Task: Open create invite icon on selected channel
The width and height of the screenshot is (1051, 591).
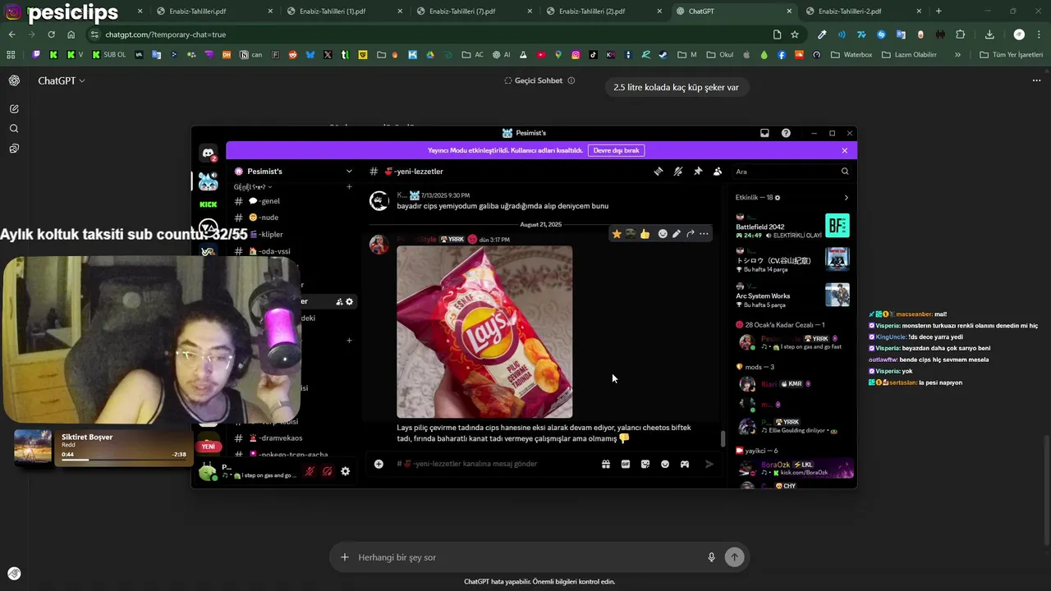Action: [339, 302]
